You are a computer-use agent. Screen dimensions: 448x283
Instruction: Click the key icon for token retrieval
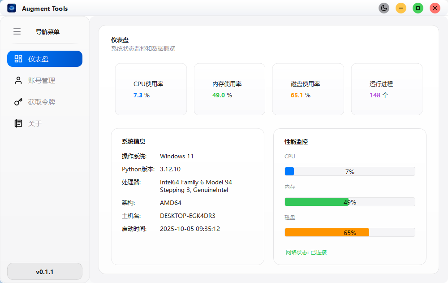tap(18, 102)
